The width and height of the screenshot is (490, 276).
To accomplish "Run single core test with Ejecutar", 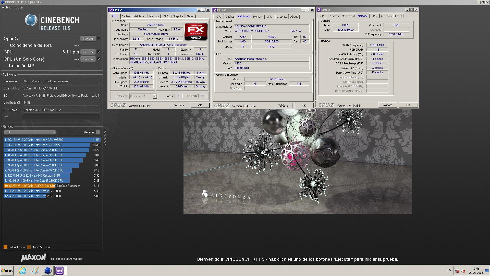I will [88, 59].
